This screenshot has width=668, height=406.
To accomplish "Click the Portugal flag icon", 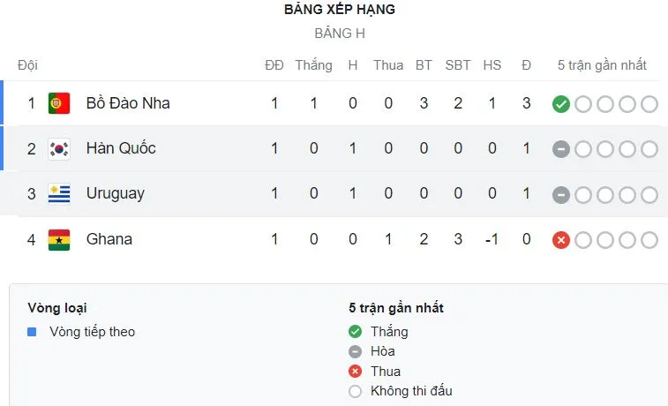I will click(x=59, y=103).
